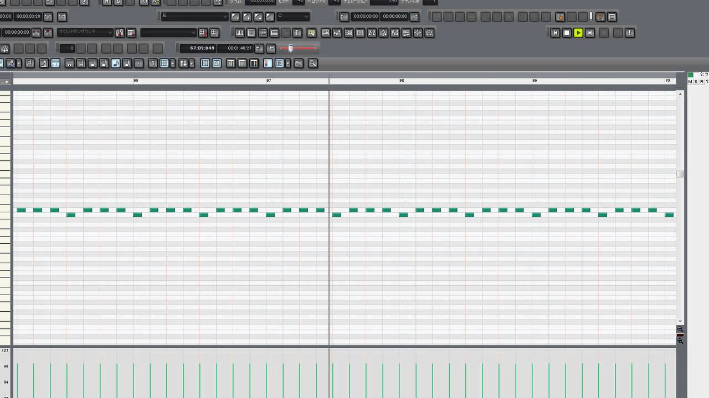Click the 2:2 time signature icon

tap(372, 33)
